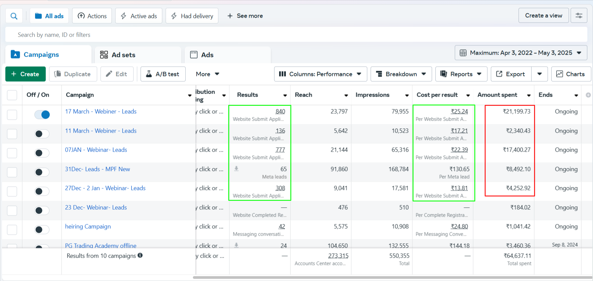Turn off the 17 March Webiner Leads campaign
This screenshot has width=593, height=281.
click(42, 115)
